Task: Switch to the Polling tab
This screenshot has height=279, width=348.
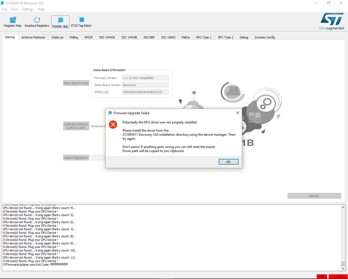Action: coord(74,37)
